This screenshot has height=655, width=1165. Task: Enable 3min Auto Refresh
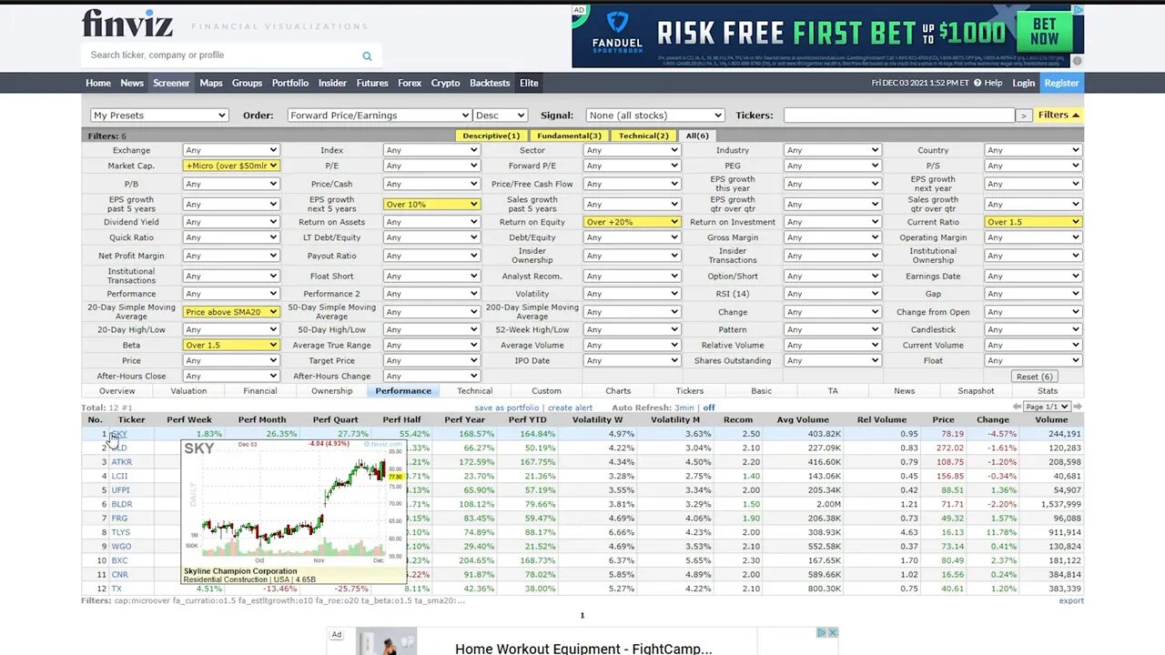684,407
